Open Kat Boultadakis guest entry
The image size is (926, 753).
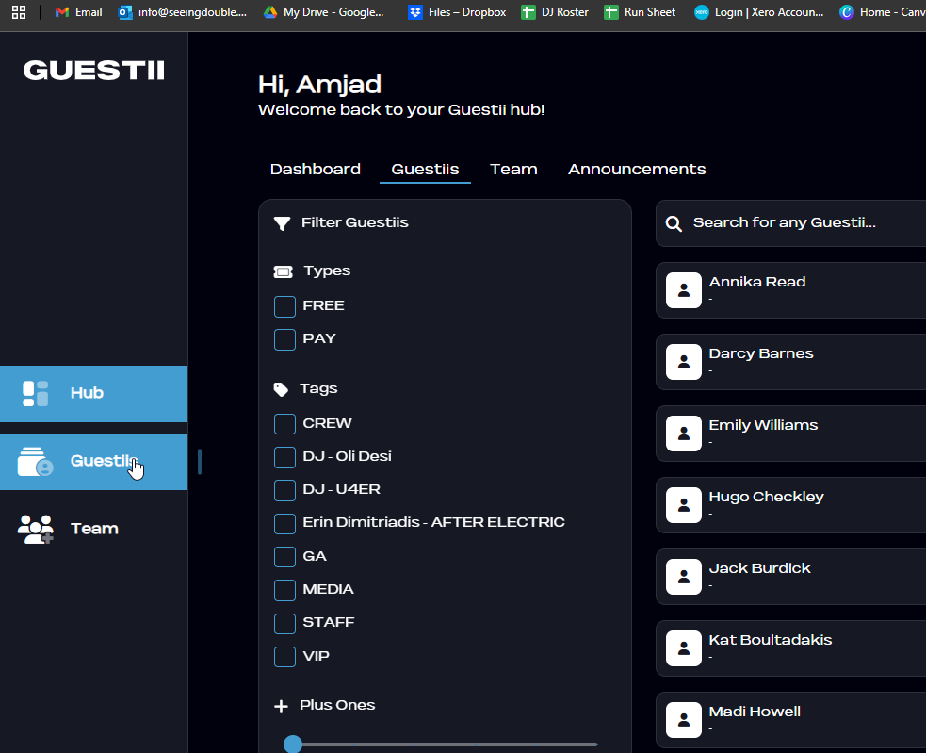tap(790, 647)
